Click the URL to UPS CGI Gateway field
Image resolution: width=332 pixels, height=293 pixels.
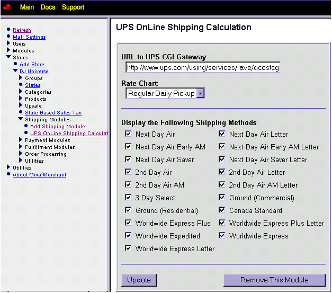[x=203, y=67]
